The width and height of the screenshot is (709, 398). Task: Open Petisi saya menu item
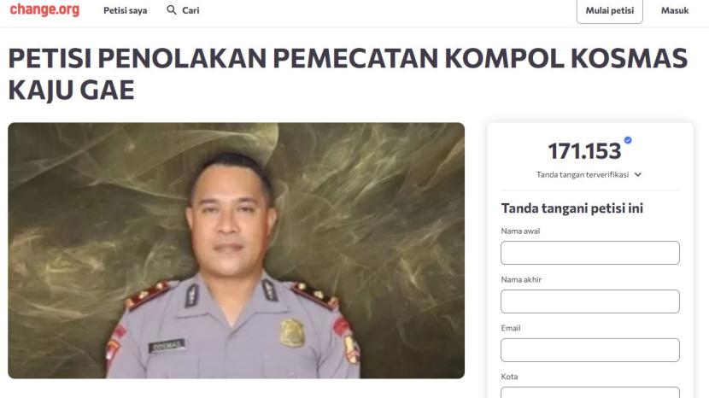tap(126, 10)
